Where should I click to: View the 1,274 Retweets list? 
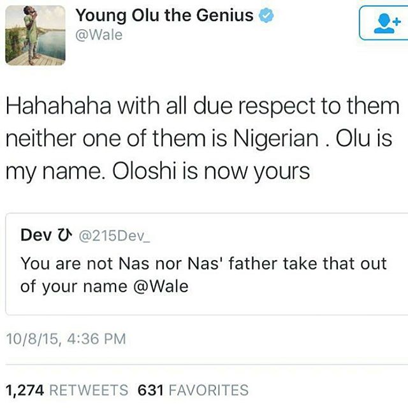[x=67, y=390]
